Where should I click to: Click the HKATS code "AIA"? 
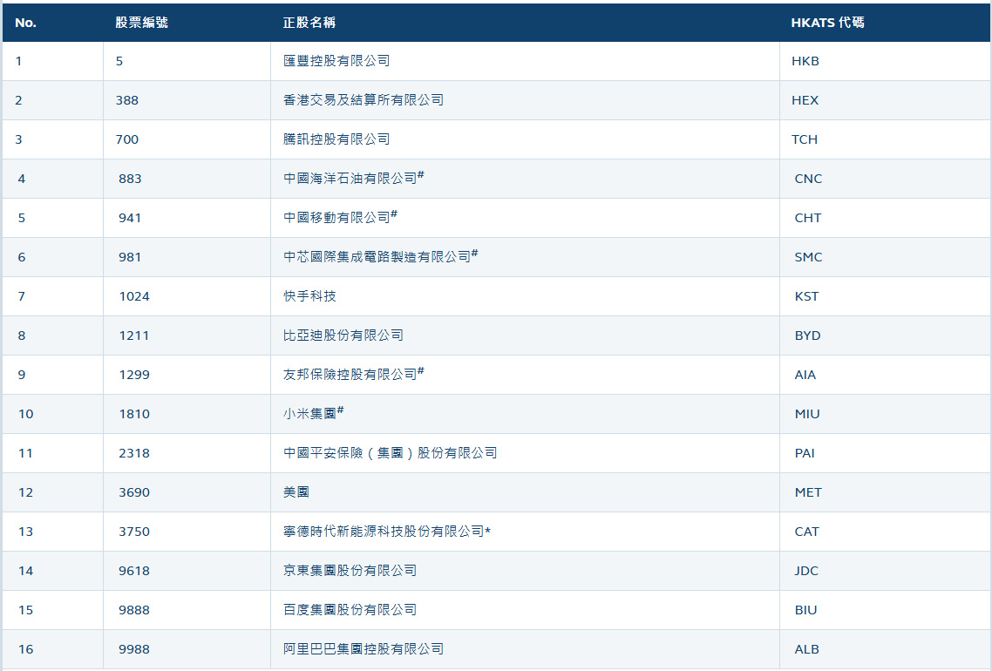[803, 375]
